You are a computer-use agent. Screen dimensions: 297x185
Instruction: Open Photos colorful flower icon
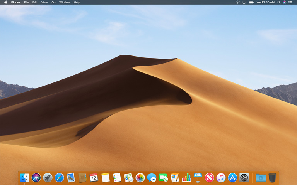(140, 178)
